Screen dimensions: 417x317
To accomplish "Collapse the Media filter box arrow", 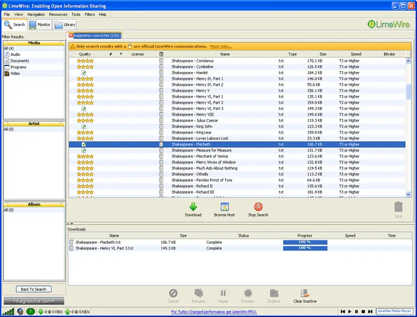I will click(62, 43).
